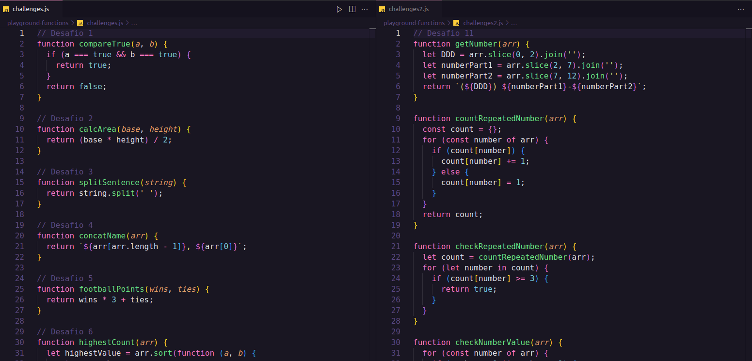
Task: Click the getNumber function name
Action: coord(476,44)
